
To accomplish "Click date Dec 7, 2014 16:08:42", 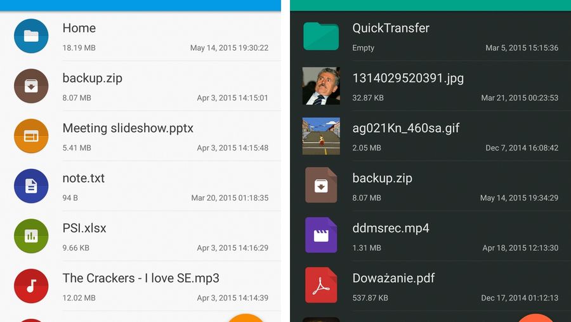I will point(522,148).
